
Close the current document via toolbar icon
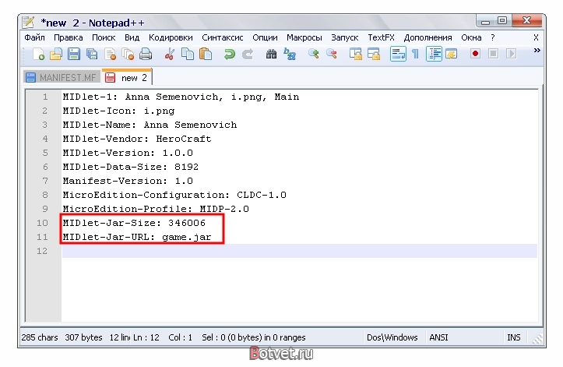[111, 55]
